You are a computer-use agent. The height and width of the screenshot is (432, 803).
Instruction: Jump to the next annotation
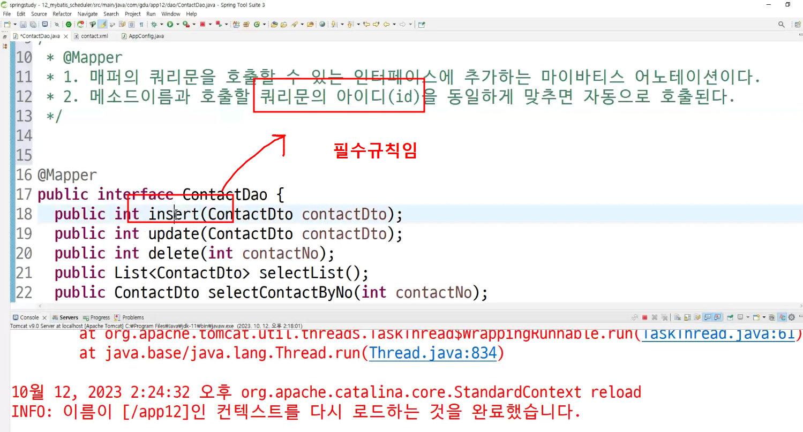[333, 24]
